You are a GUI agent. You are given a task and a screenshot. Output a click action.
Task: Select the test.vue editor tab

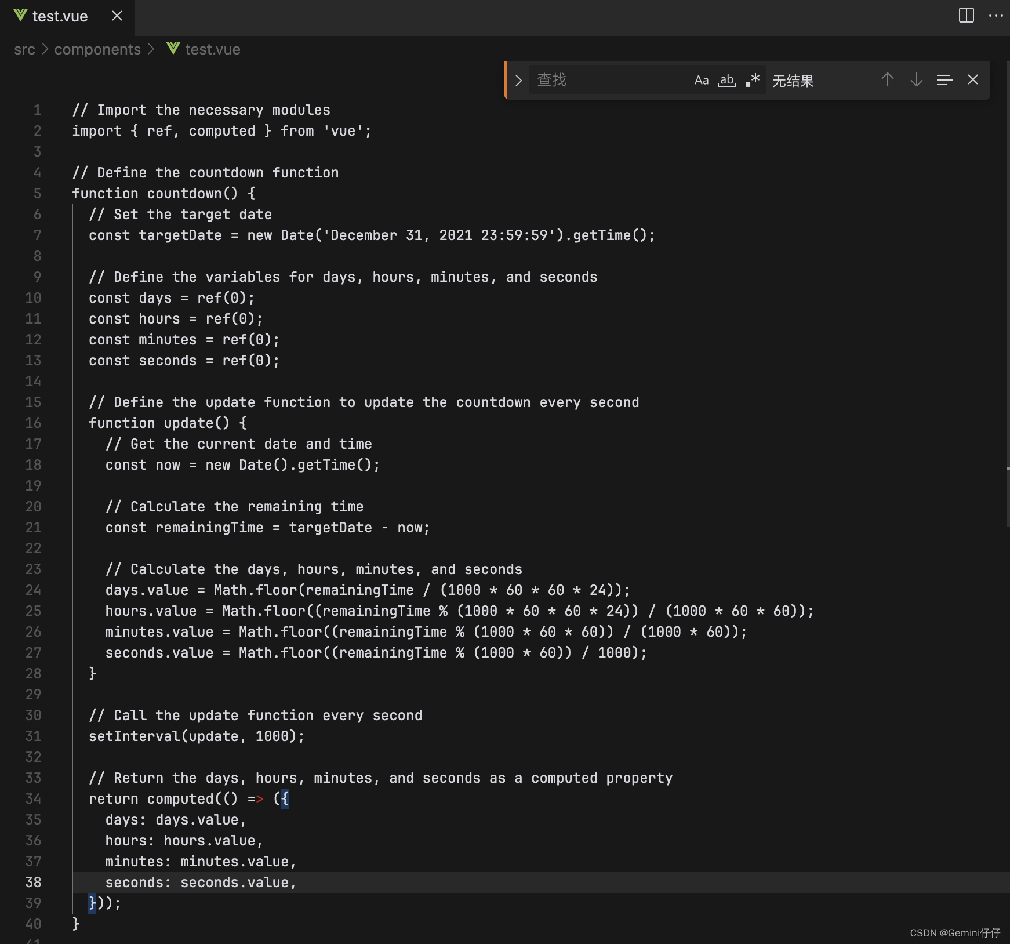pos(60,16)
